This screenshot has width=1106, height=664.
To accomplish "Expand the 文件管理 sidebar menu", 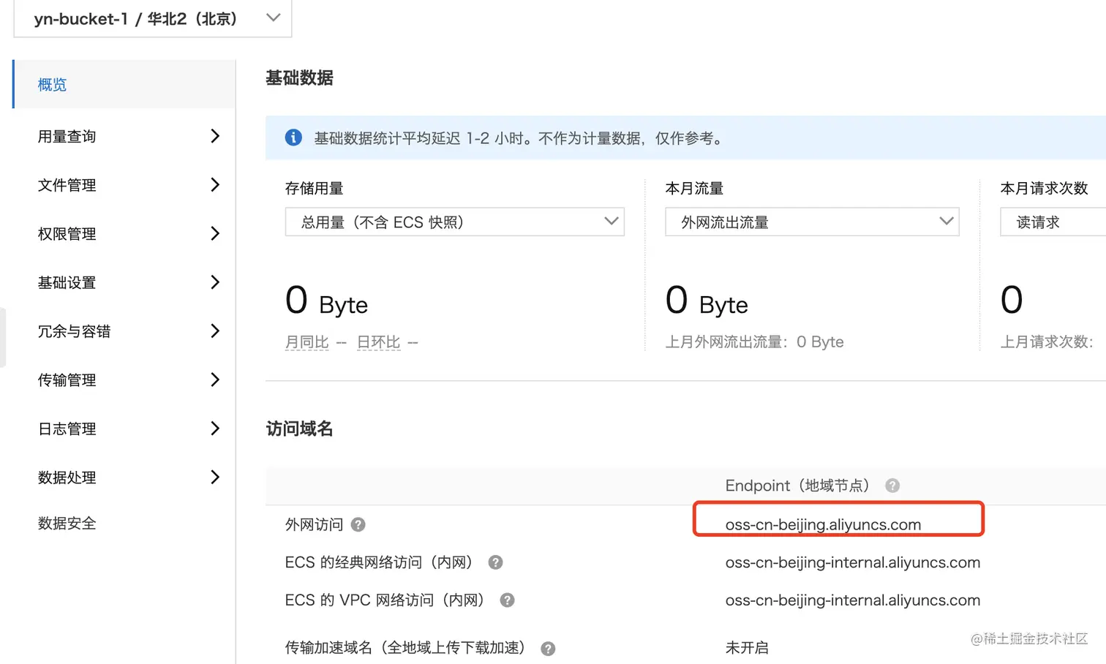I will pos(124,185).
